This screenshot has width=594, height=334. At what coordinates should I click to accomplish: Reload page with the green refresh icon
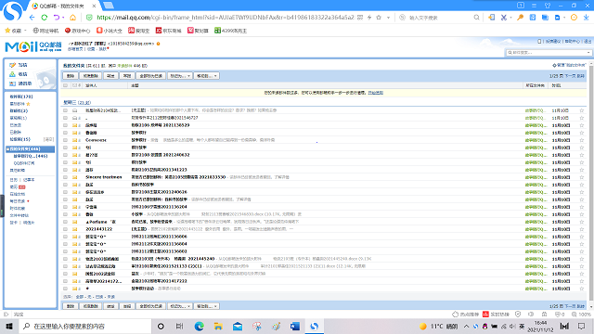pyautogui.click(x=45, y=18)
